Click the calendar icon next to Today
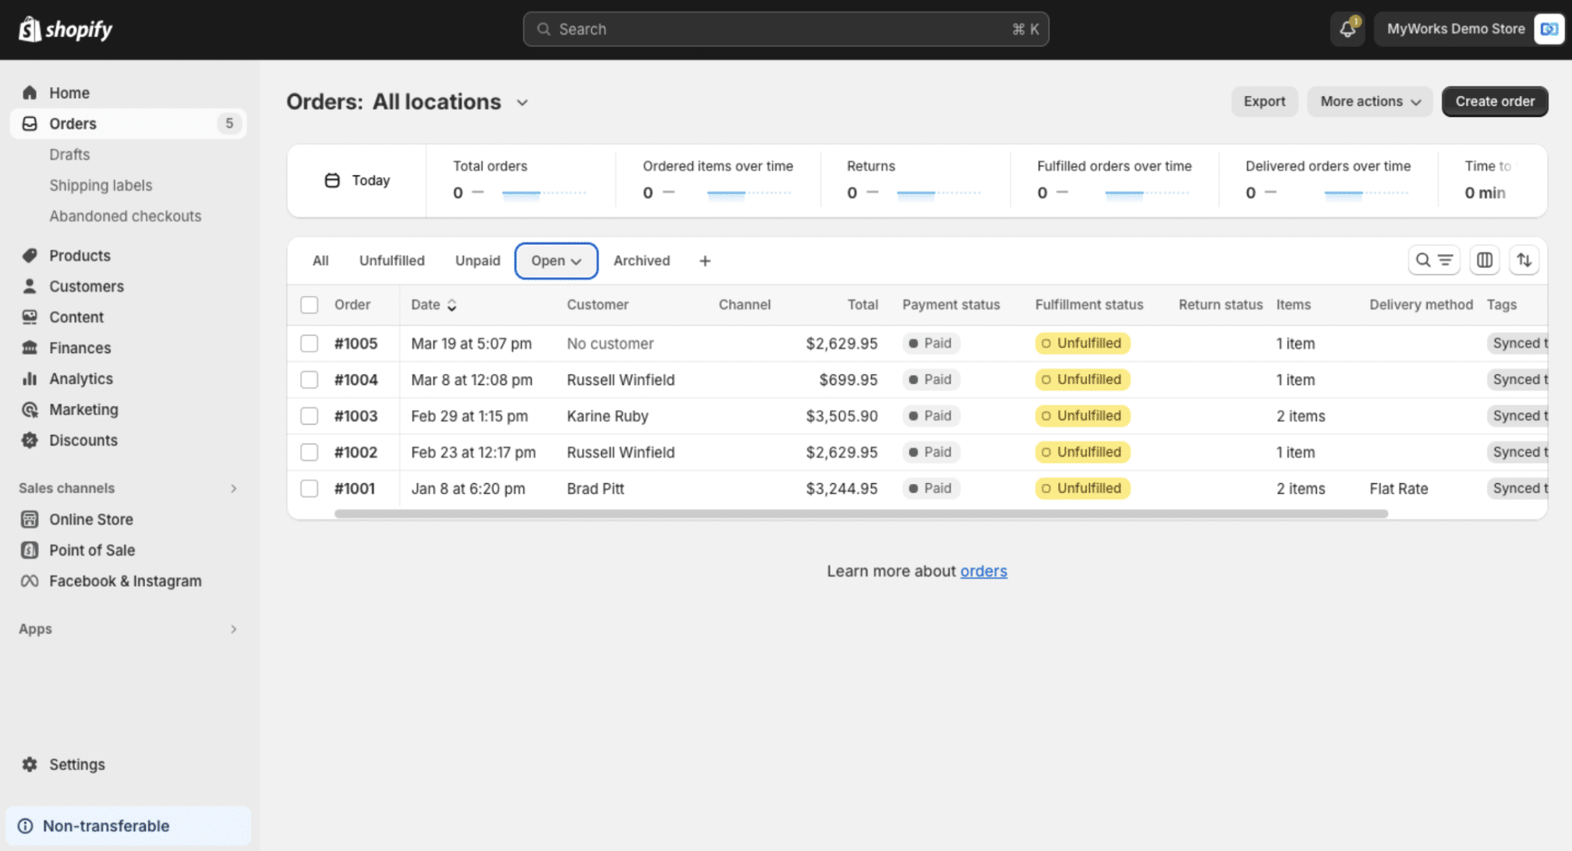The width and height of the screenshot is (1572, 851). coord(332,180)
